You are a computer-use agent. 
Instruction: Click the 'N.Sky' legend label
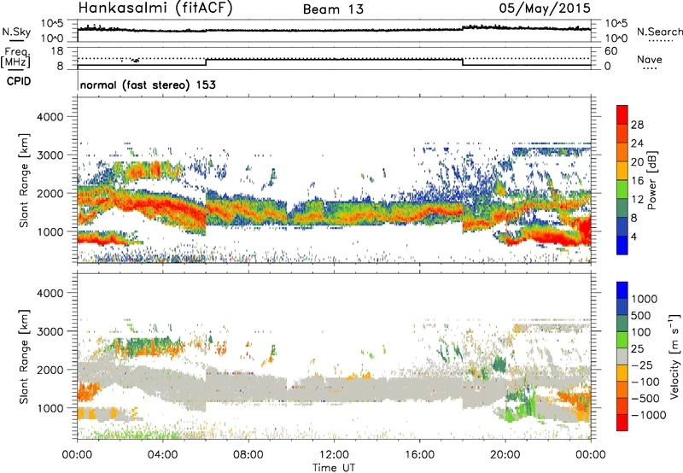[16, 32]
